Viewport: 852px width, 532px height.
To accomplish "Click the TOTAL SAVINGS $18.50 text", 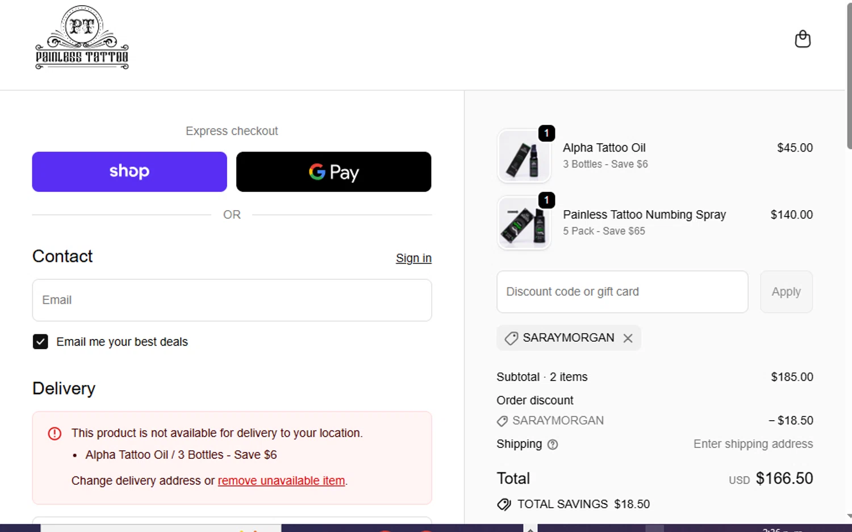I will (583, 504).
